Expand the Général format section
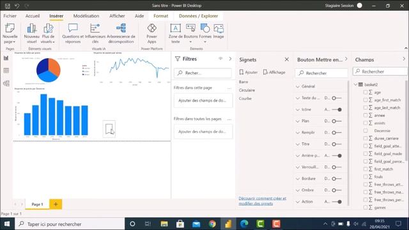Viewport: 409px width, 230px height. pos(298,86)
